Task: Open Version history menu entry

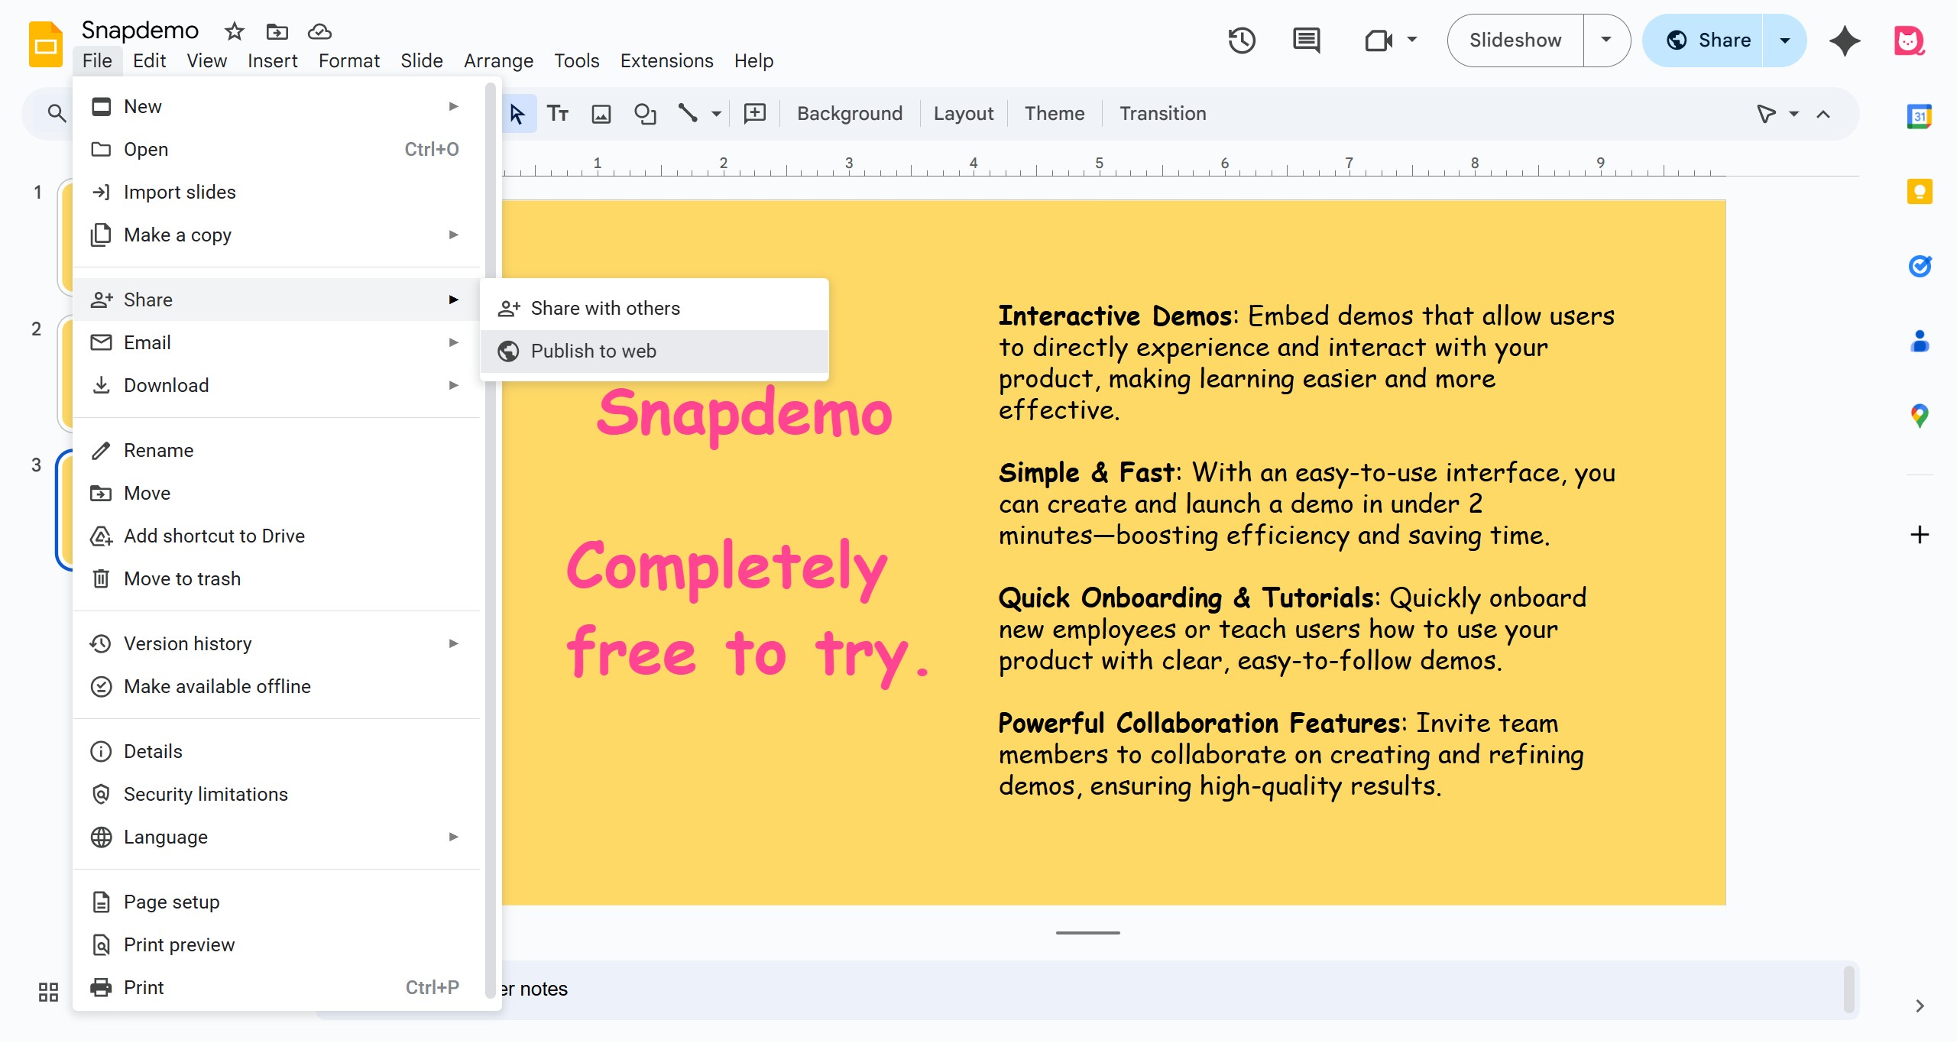Action: [x=277, y=643]
